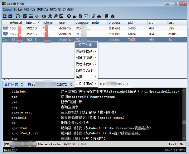The height and width of the screenshot is (154, 189).
Task: Click the console scrollbar thumb
Action: tap(184, 122)
